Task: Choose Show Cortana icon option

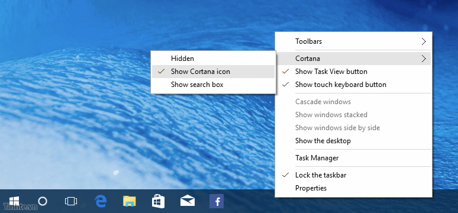Action: point(213,72)
